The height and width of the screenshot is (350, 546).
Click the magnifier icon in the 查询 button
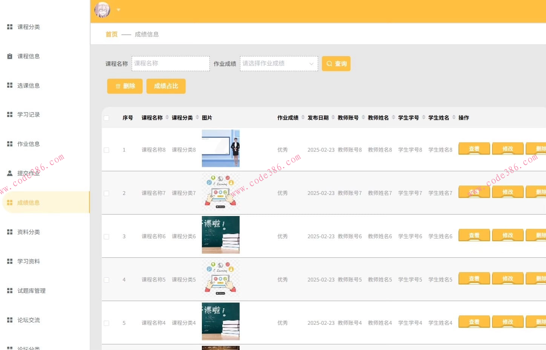tap(330, 64)
